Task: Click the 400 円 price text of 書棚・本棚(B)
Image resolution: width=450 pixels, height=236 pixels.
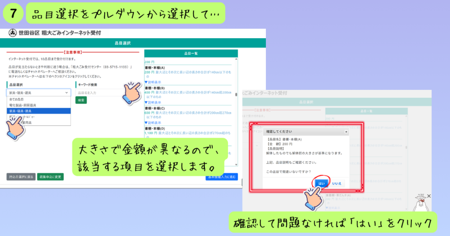Action: tap(149, 93)
